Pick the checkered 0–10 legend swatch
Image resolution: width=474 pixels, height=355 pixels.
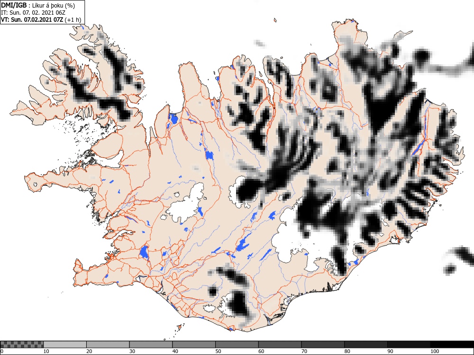22,345
